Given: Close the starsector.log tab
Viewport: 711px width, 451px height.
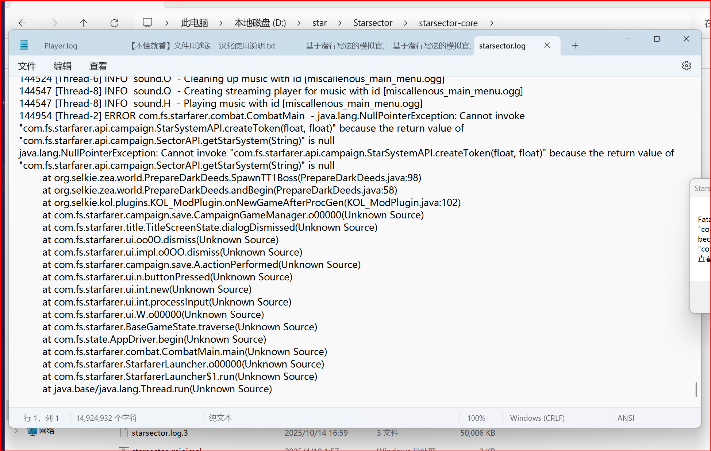Looking at the screenshot, I should (x=547, y=45).
